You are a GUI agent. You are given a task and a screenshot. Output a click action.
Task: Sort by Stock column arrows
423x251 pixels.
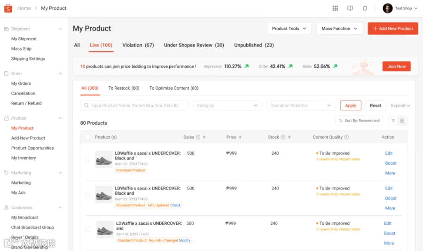pos(289,137)
